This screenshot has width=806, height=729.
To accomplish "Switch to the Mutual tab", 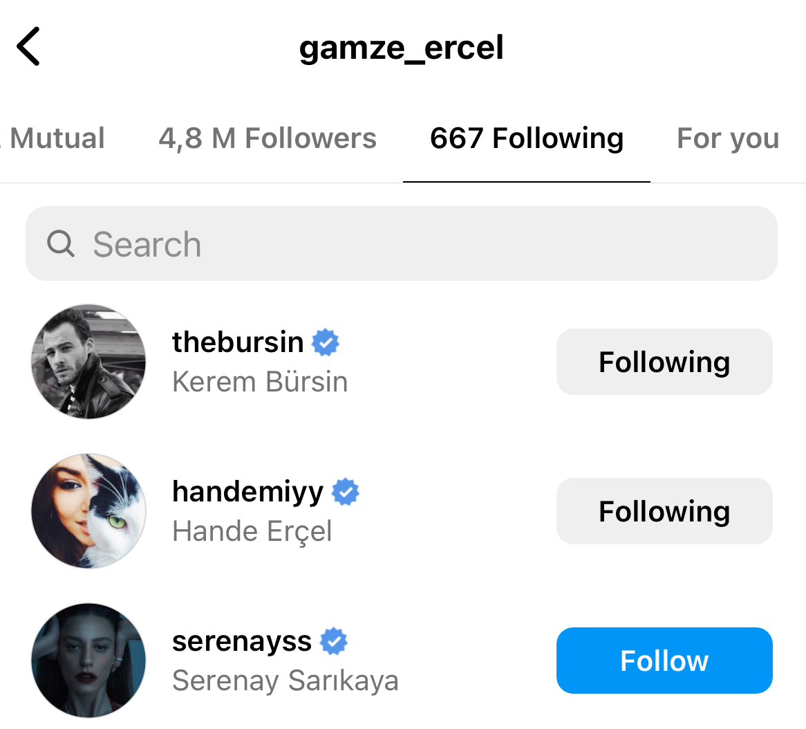I will coord(55,138).
